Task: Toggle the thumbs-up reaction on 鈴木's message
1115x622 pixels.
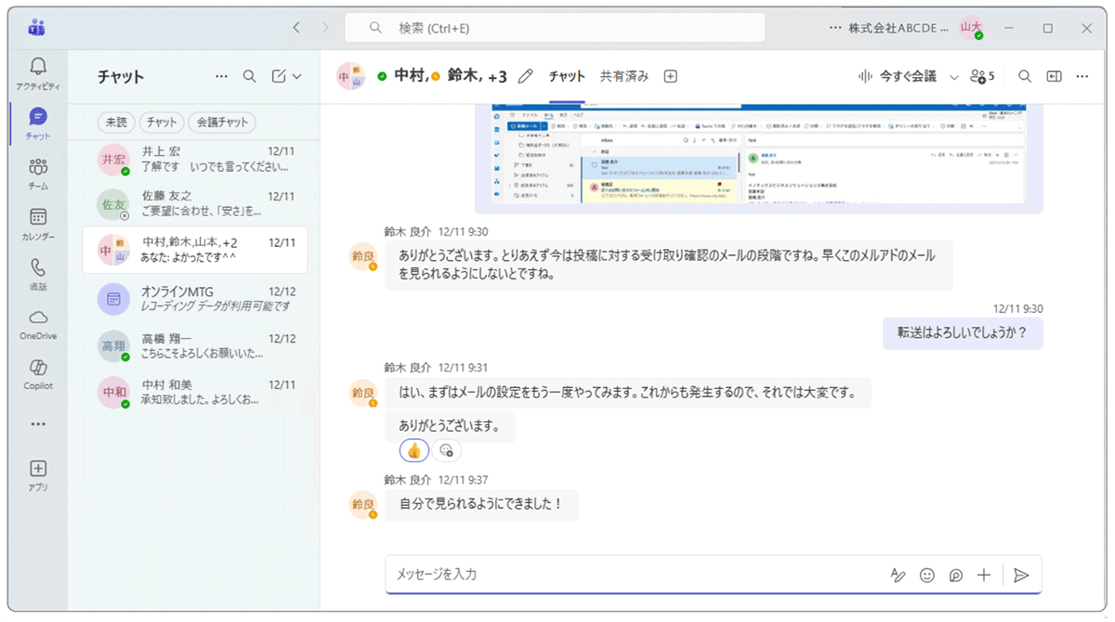Action: (x=413, y=449)
